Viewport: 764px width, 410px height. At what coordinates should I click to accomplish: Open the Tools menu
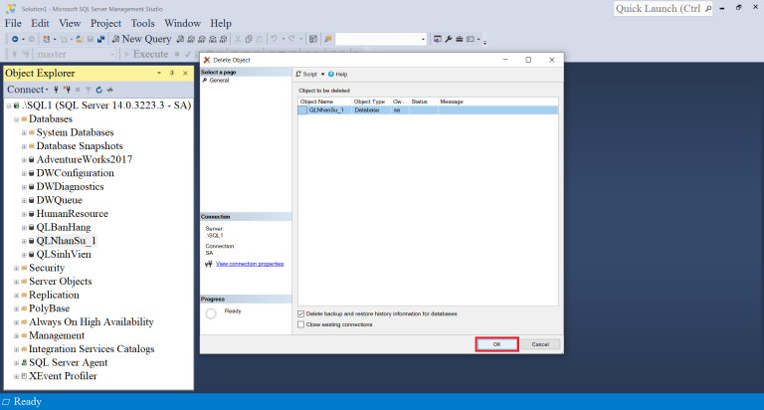[142, 23]
